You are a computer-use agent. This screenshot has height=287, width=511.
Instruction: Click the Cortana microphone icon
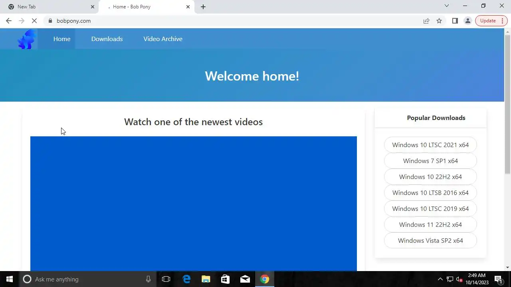point(148,279)
